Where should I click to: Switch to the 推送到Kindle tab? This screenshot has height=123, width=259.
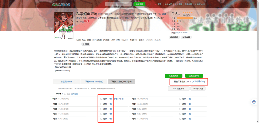66,81
